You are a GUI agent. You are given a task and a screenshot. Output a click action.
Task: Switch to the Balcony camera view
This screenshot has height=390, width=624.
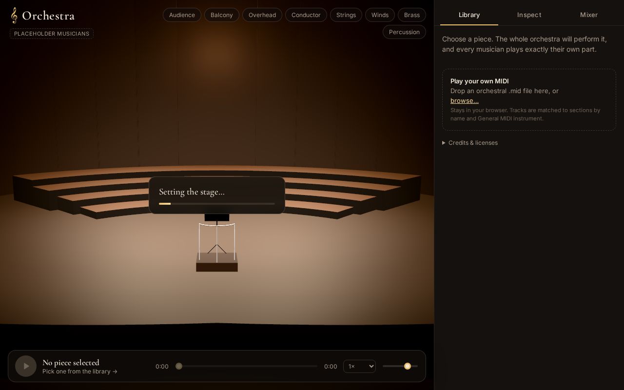[x=222, y=15]
